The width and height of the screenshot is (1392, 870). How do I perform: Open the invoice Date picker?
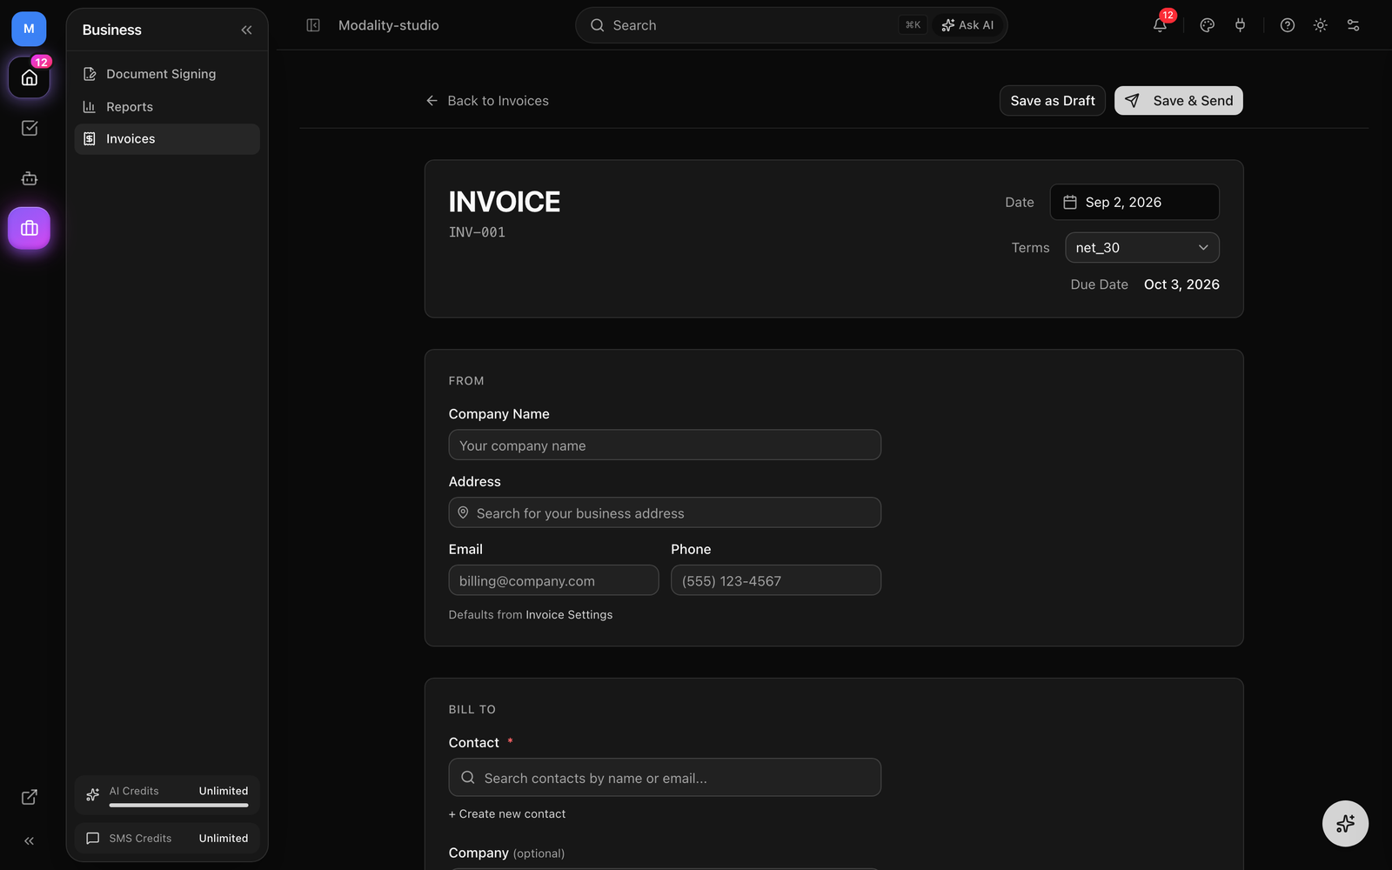click(1134, 202)
